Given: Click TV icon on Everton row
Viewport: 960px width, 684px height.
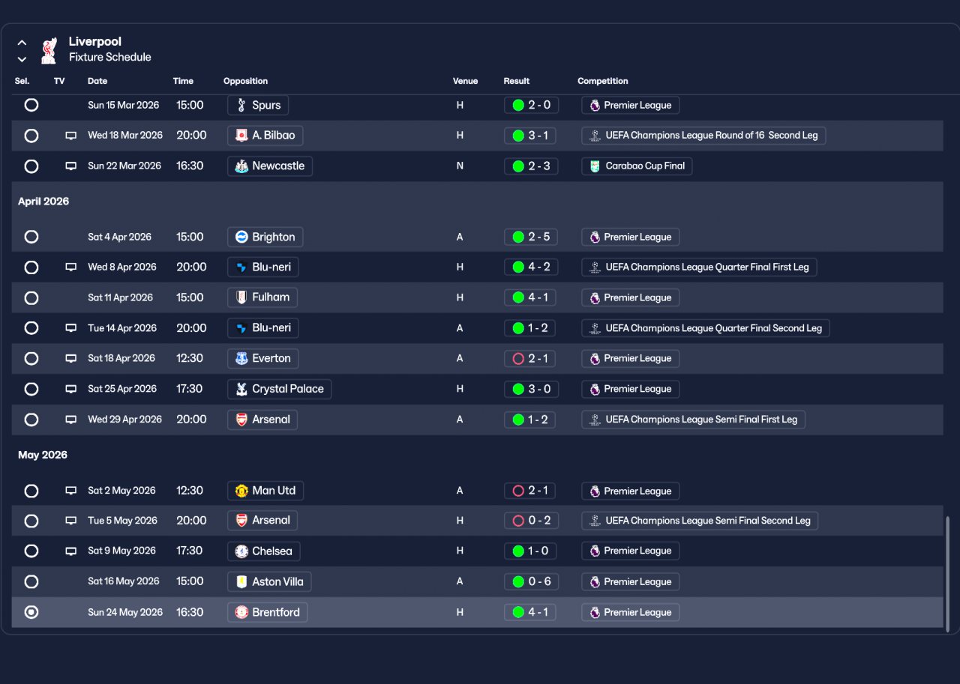Looking at the screenshot, I should (71, 358).
